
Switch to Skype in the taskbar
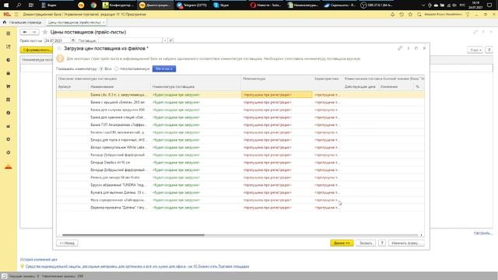coord(221,5)
